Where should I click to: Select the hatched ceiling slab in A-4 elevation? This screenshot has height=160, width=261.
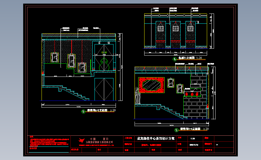tap(172, 68)
